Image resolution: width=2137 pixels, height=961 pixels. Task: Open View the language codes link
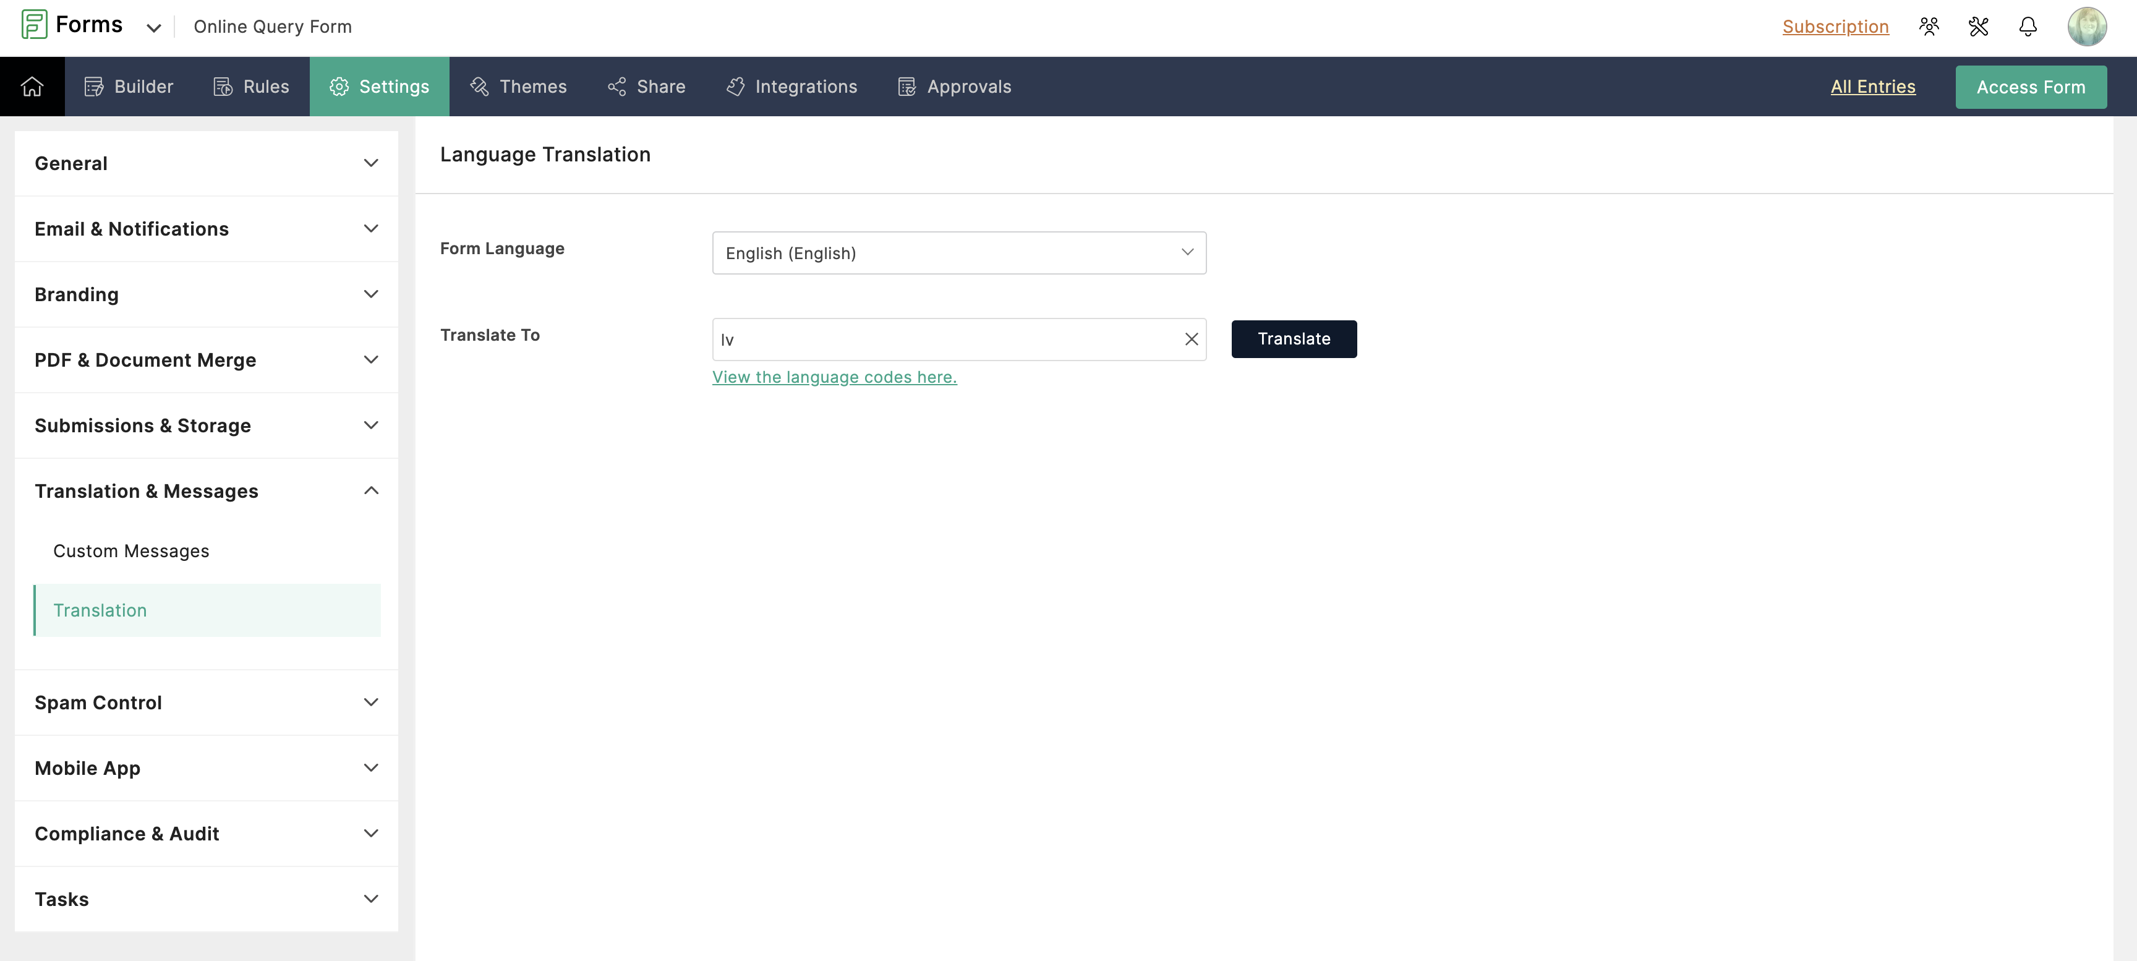click(834, 377)
